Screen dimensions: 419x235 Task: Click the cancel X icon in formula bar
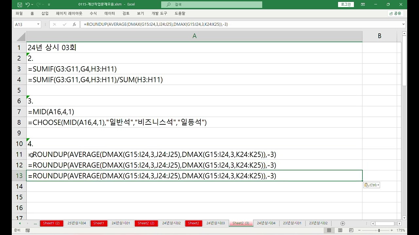(55, 24)
